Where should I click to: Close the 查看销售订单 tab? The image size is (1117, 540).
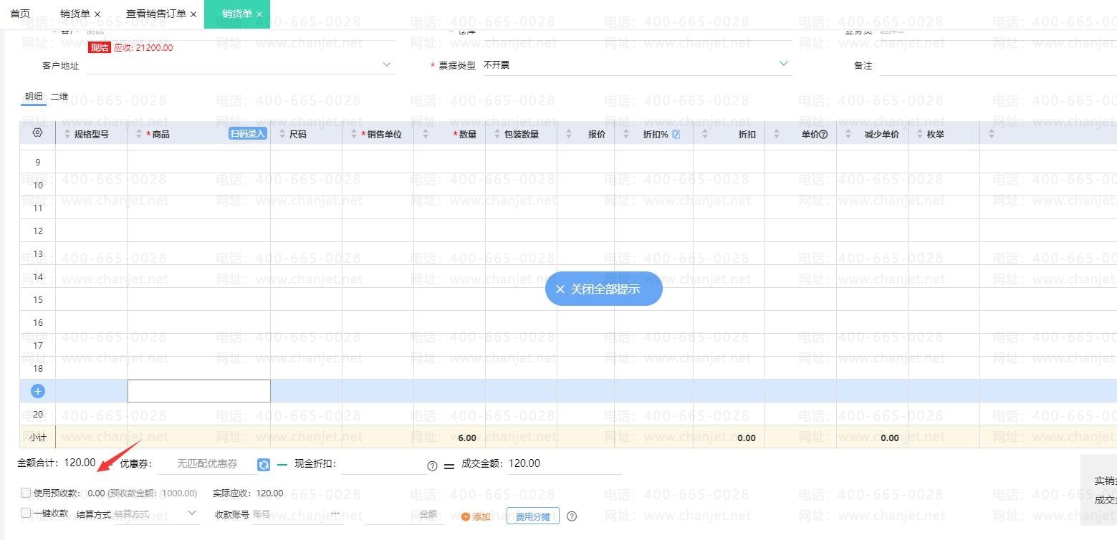click(193, 14)
